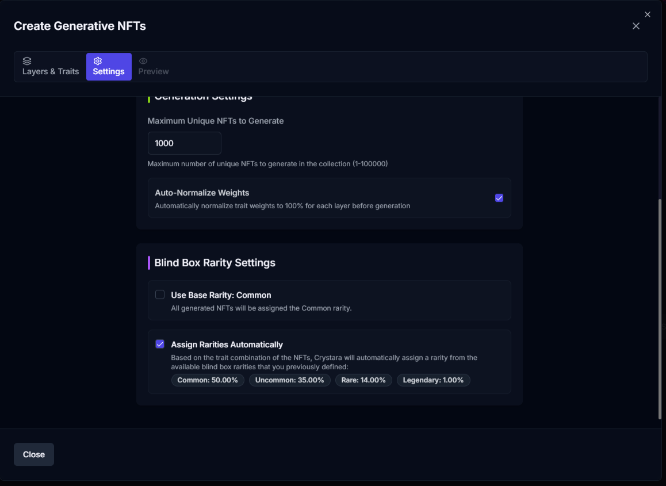This screenshot has width=666, height=486.
Task: Click the gear icon on the Settings tab
Action: pos(98,61)
